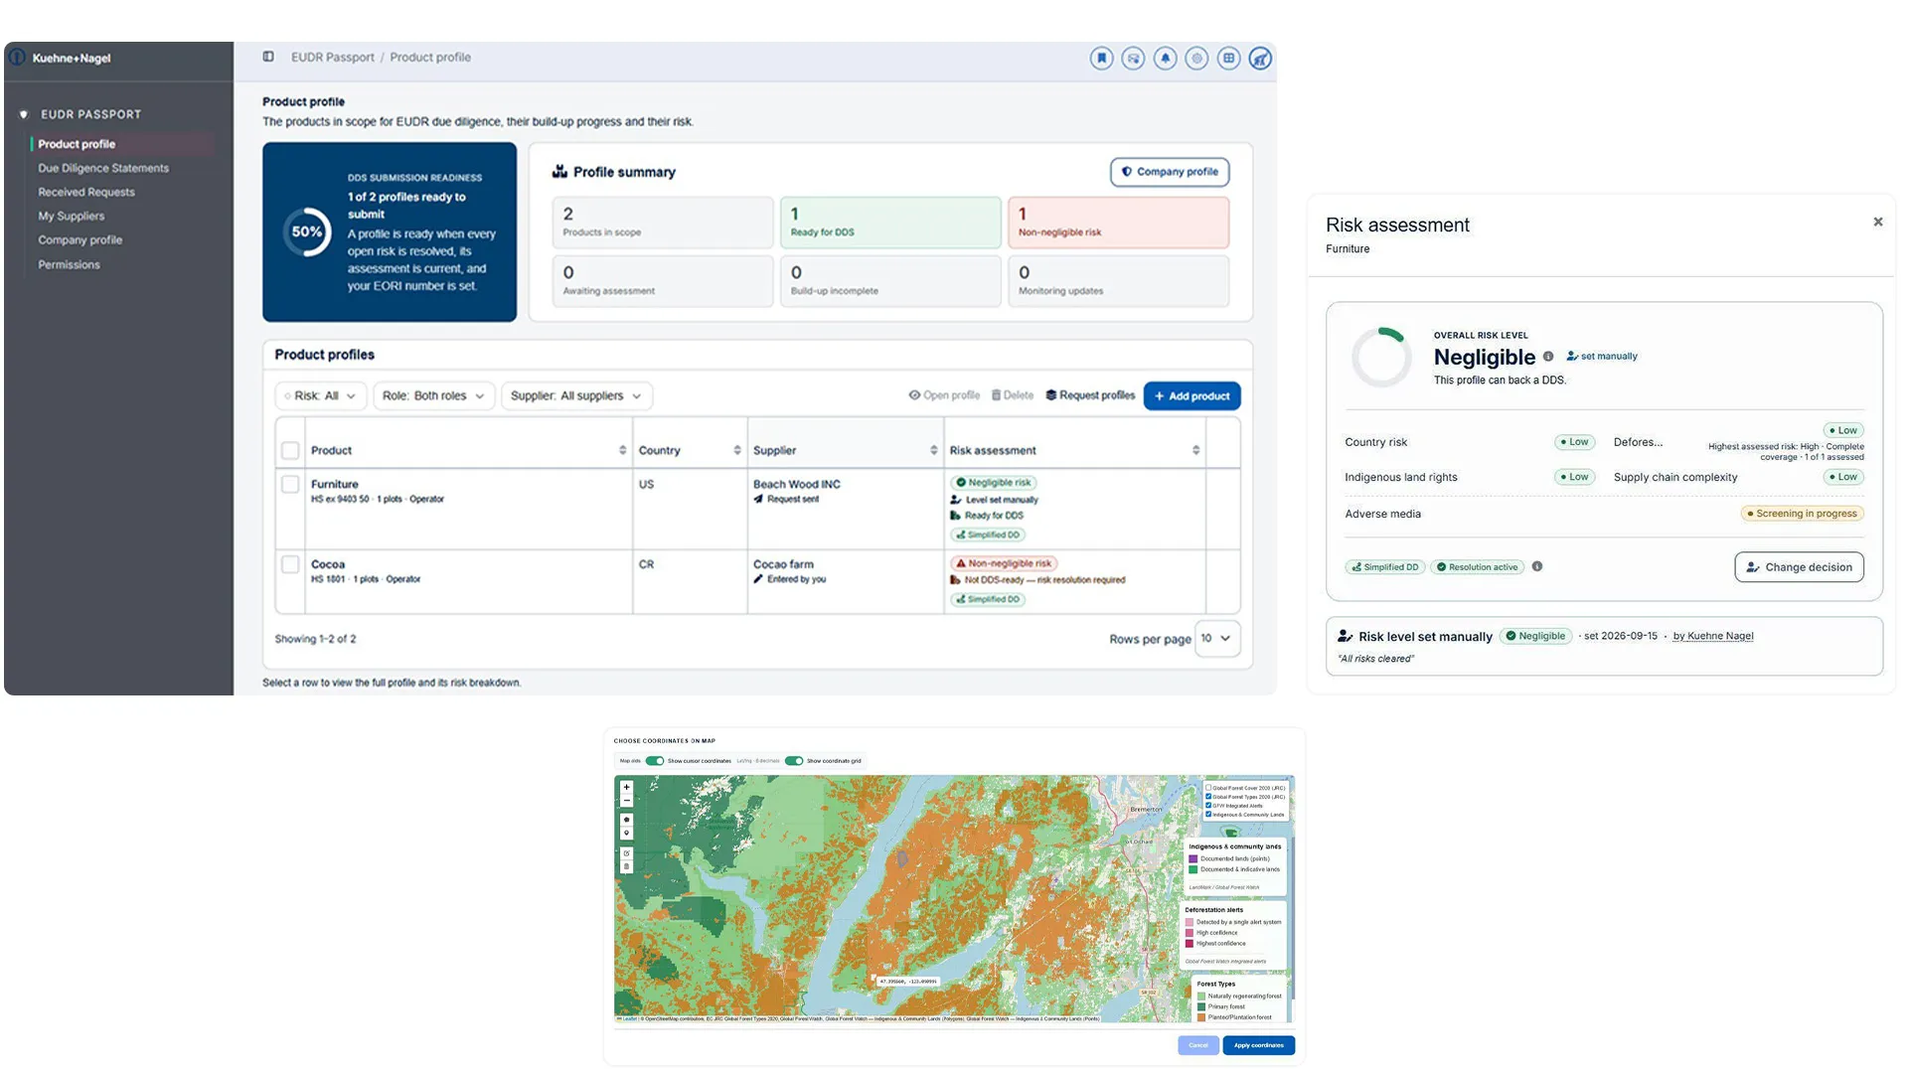Sort by the Risk assessment column
The image size is (1908, 1073).
point(1195,451)
